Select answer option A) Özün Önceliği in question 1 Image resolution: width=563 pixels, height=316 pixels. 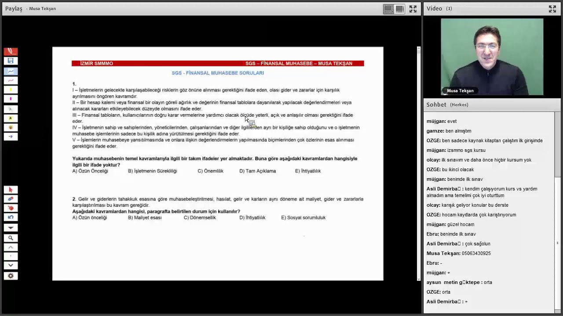tap(90, 171)
